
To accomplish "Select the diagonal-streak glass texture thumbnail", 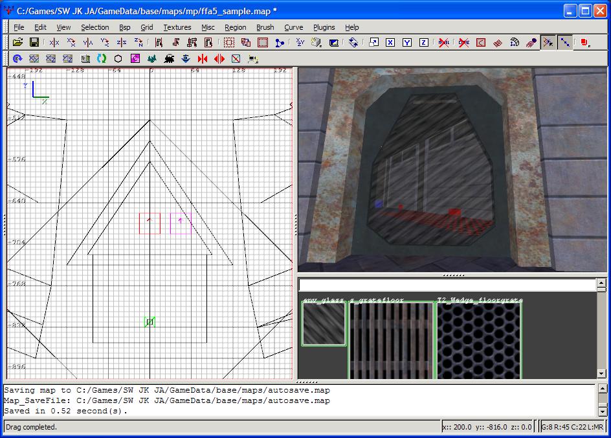I will (x=324, y=324).
